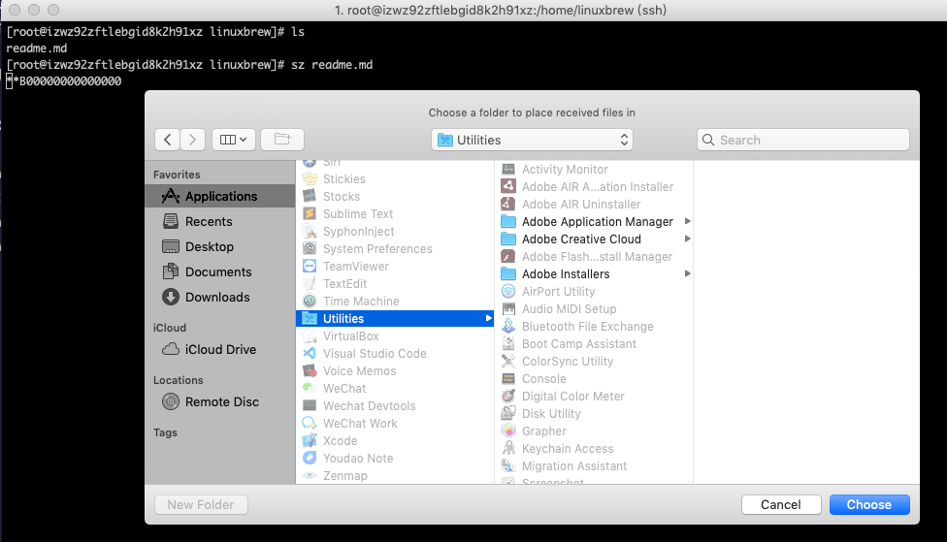Image resolution: width=947 pixels, height=542 pixels.
Task: Click the Cancel button
Action: pos(781,504)
